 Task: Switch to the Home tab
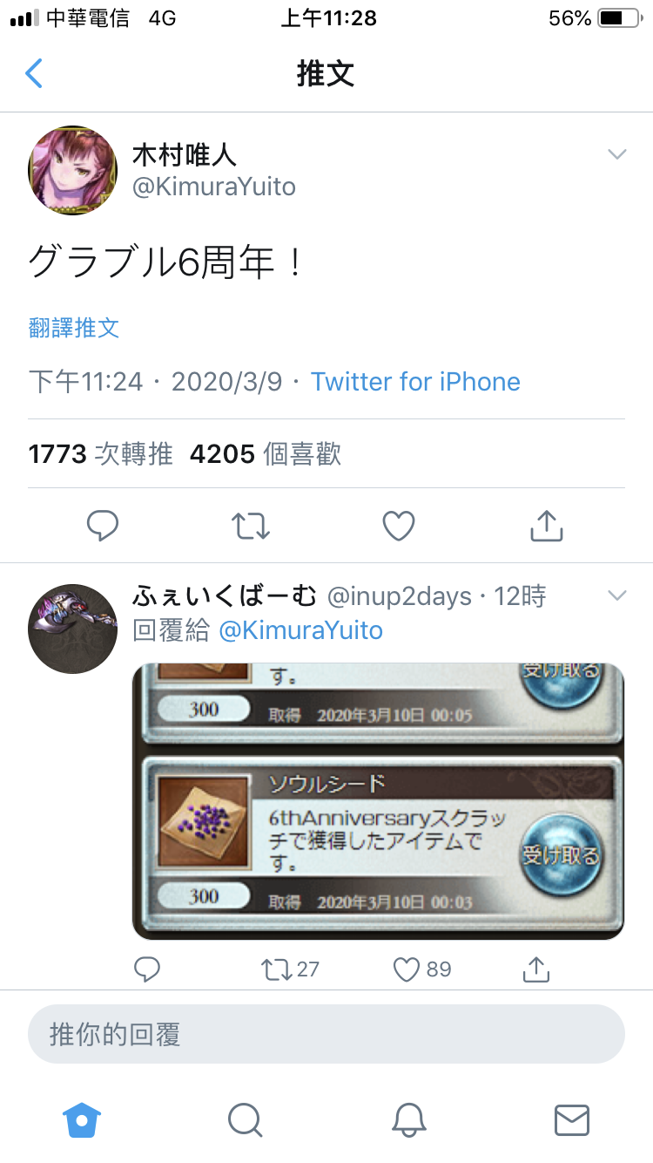tap(83, 1119)
